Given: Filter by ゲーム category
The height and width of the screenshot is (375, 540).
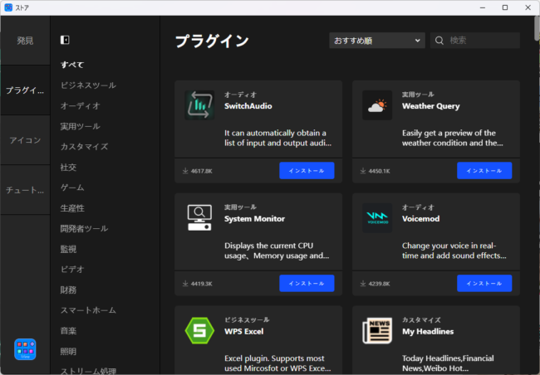Looking at the screenshot, I should click(x=72, y=187).
